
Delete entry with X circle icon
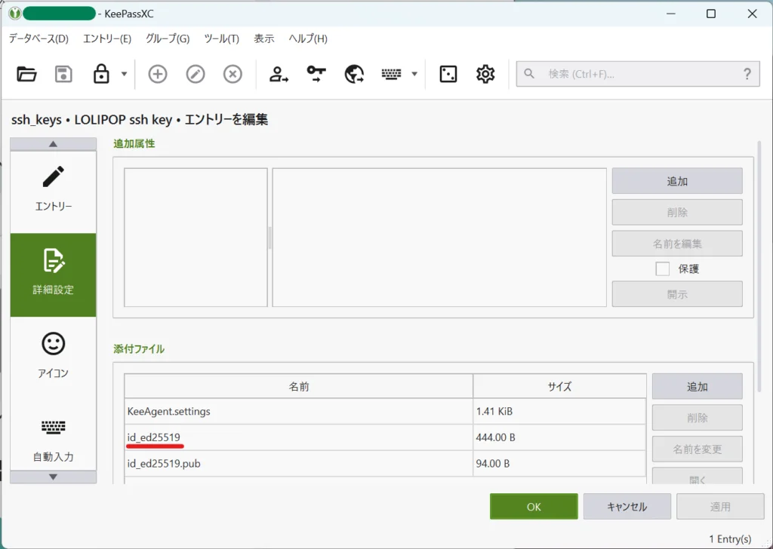click(x=233, y=75)
